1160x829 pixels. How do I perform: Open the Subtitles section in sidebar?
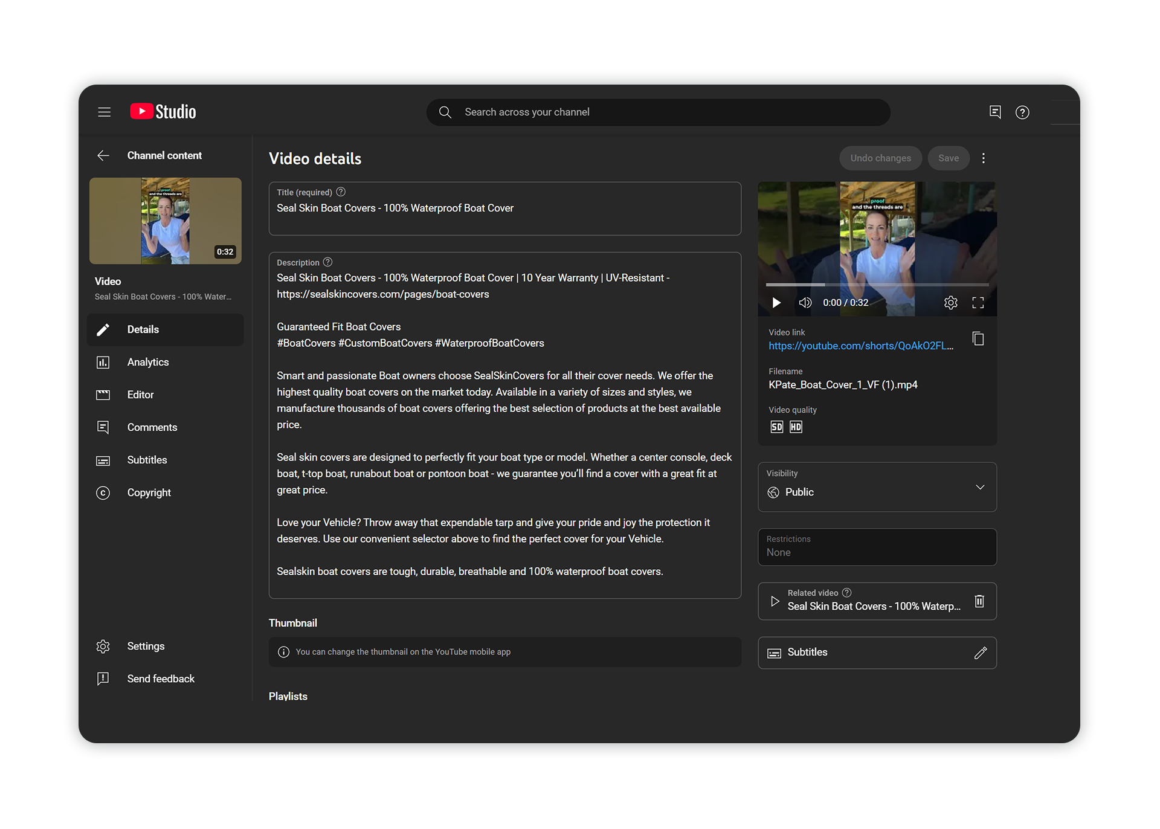pos(147,460)
